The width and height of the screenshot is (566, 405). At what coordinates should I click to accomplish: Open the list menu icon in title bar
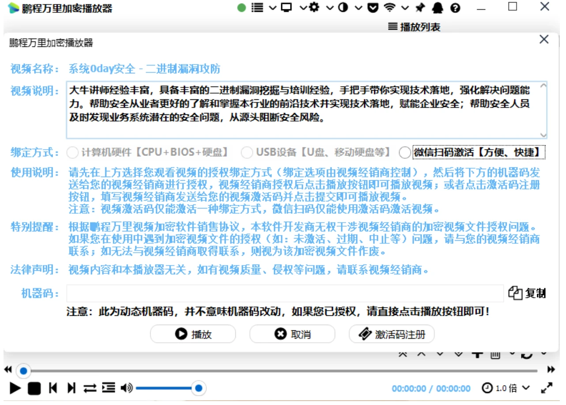257,8
